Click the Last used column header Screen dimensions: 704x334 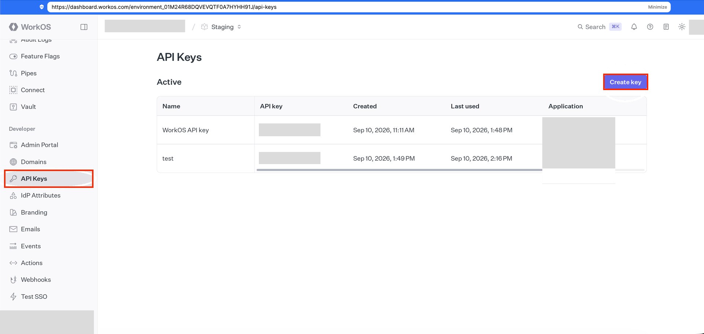pos(465,106)
